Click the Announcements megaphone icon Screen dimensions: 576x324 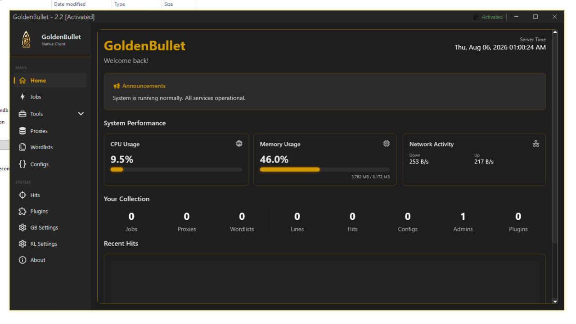pyautogui.click(x=117, y=86)
